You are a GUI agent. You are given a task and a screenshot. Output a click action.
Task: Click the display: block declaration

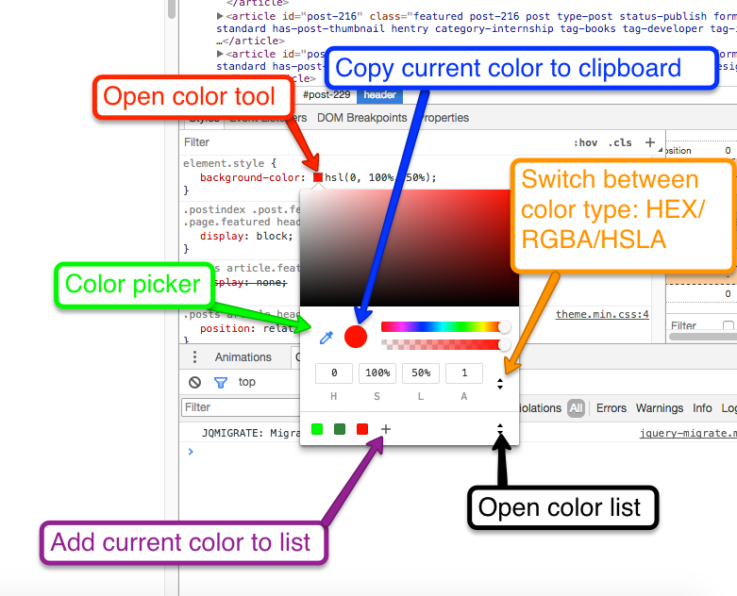246,236
